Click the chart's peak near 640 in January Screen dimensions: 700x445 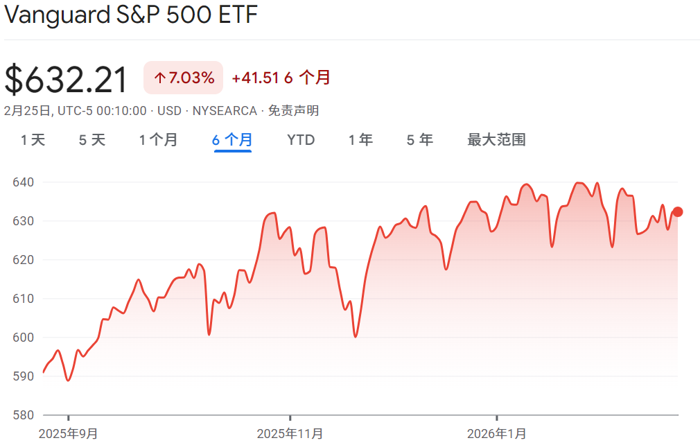pyautogui.click(x=579, y=182)
